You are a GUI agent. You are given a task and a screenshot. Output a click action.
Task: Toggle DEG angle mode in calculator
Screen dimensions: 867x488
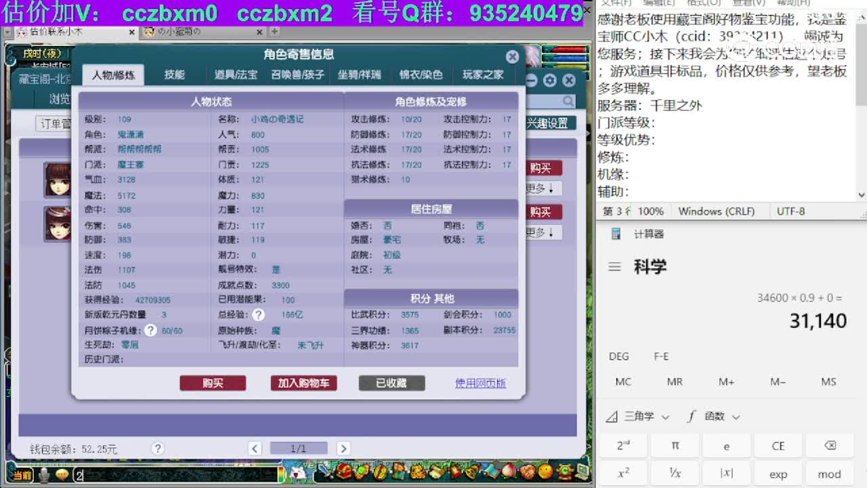tap(618, 357)
